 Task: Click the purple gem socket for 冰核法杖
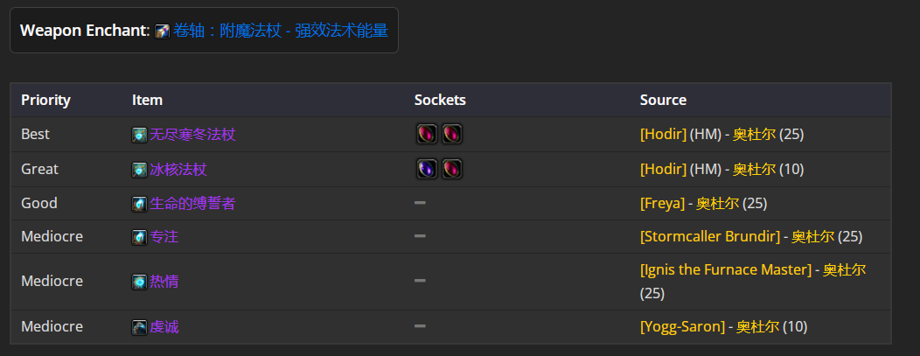[427, 170]
